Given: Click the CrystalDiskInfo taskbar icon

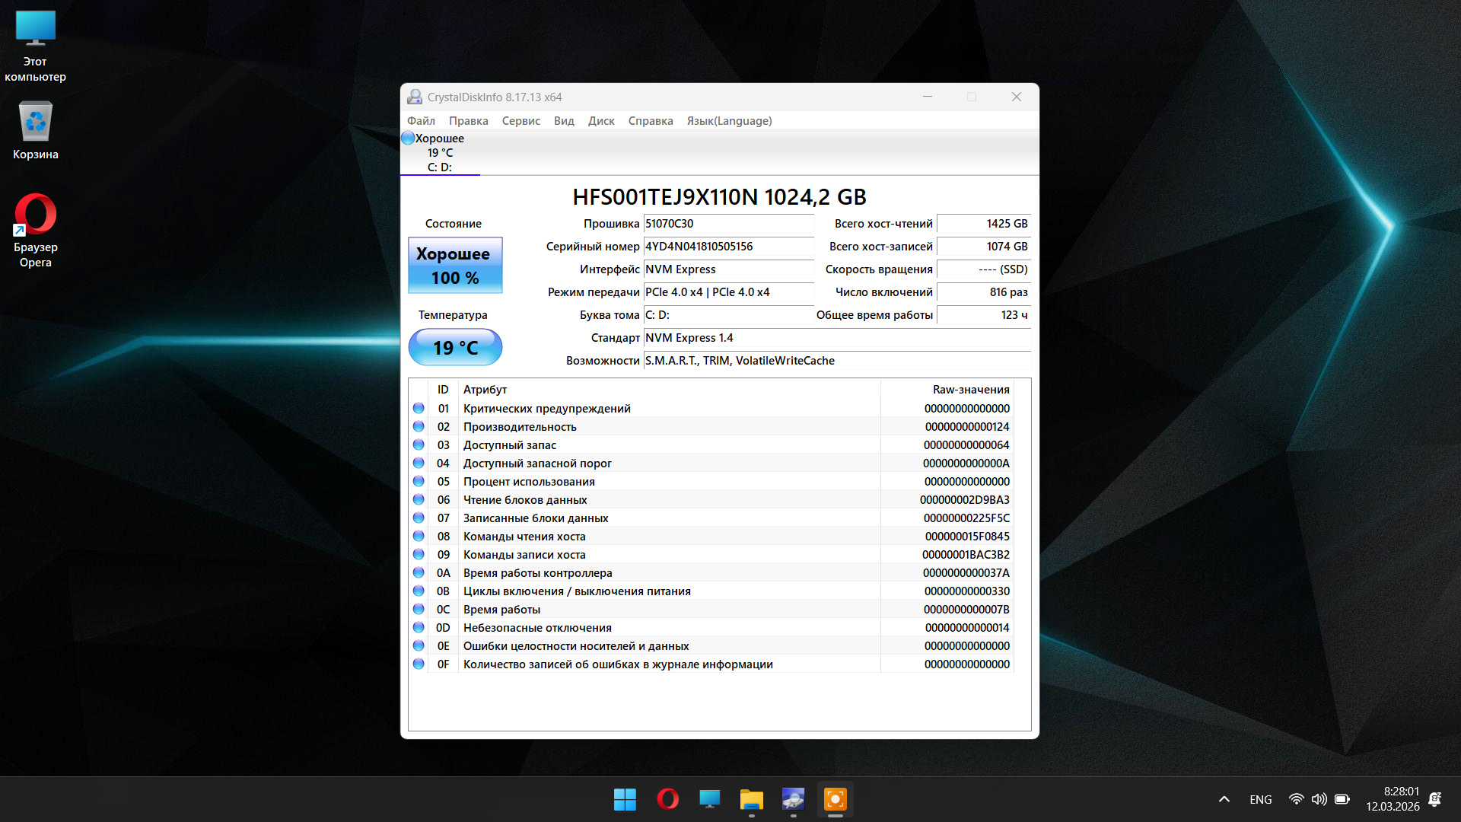Looking at the screenshot, I should (793, 799).
